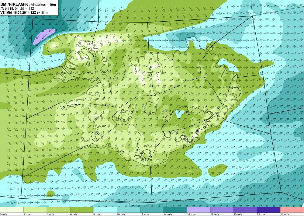
Task: Select the "Vindarkort - 10m" map type text
Action: (43, 5)
